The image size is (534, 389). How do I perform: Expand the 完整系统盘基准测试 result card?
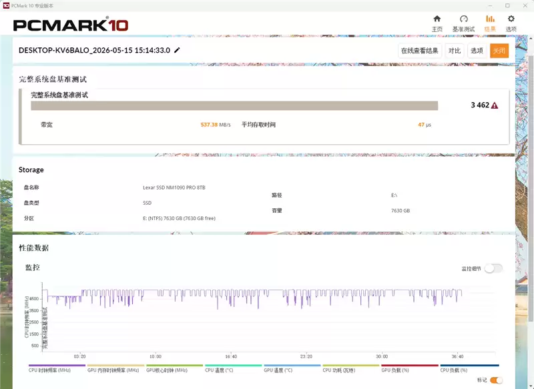coord(264,116)
